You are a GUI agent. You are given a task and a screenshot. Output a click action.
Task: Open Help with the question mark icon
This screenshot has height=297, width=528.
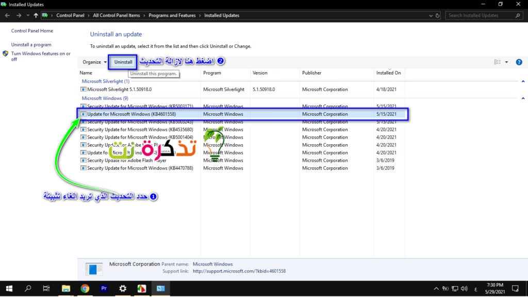point(519,62)
